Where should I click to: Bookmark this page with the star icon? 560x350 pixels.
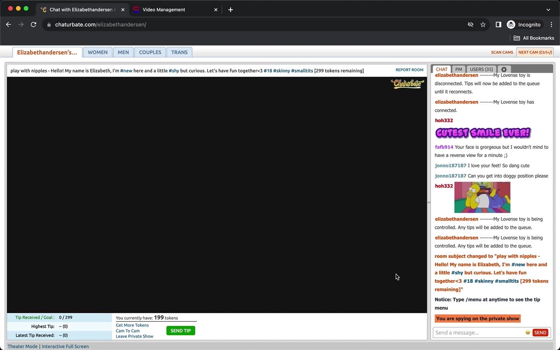coord(483,24)
